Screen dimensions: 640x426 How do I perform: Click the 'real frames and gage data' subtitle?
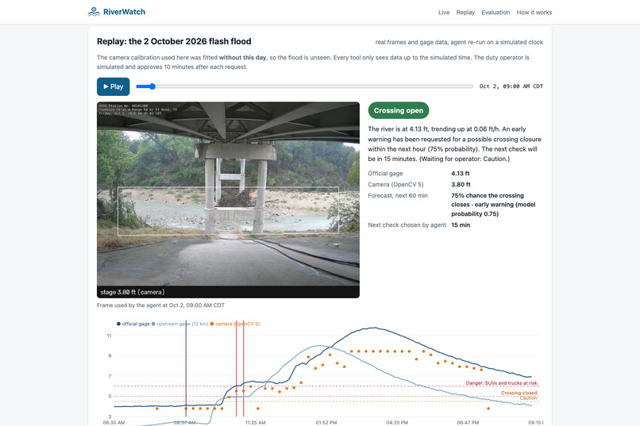(459, 42)
